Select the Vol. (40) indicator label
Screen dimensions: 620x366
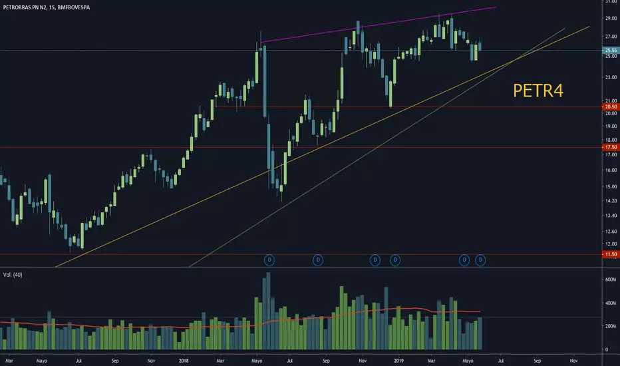(13, 275)
